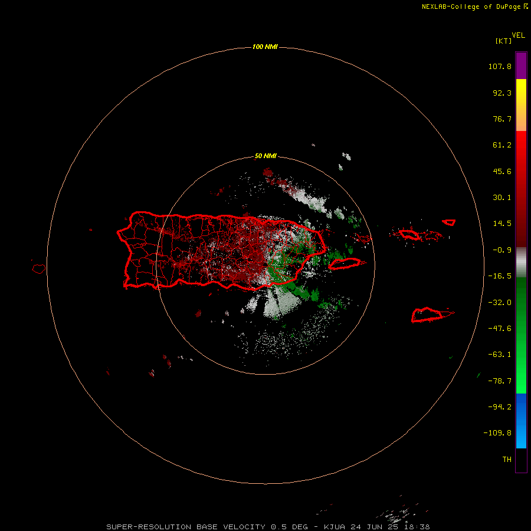Click the TH legend label
The image size is (531, 531).
tap(507, 460)
